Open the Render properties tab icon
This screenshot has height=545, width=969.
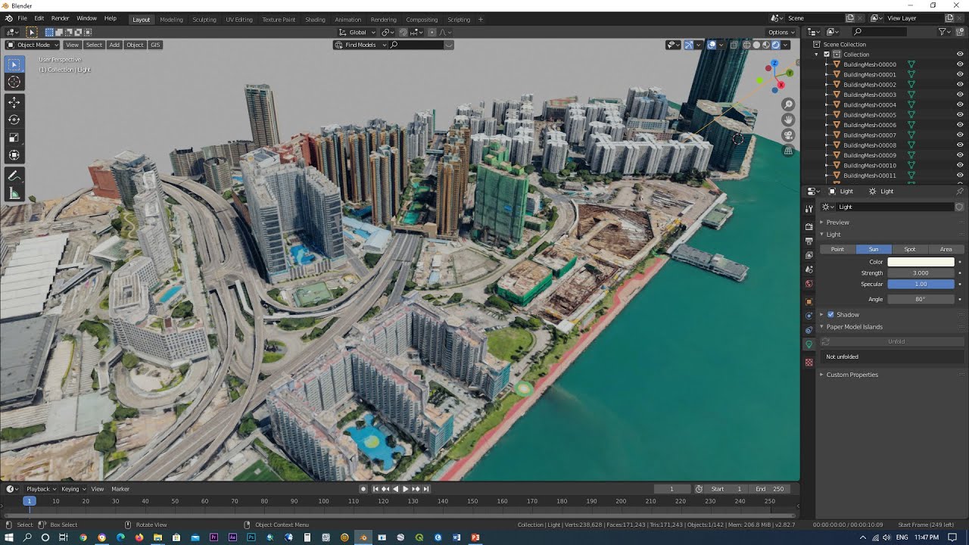[809, 226]
